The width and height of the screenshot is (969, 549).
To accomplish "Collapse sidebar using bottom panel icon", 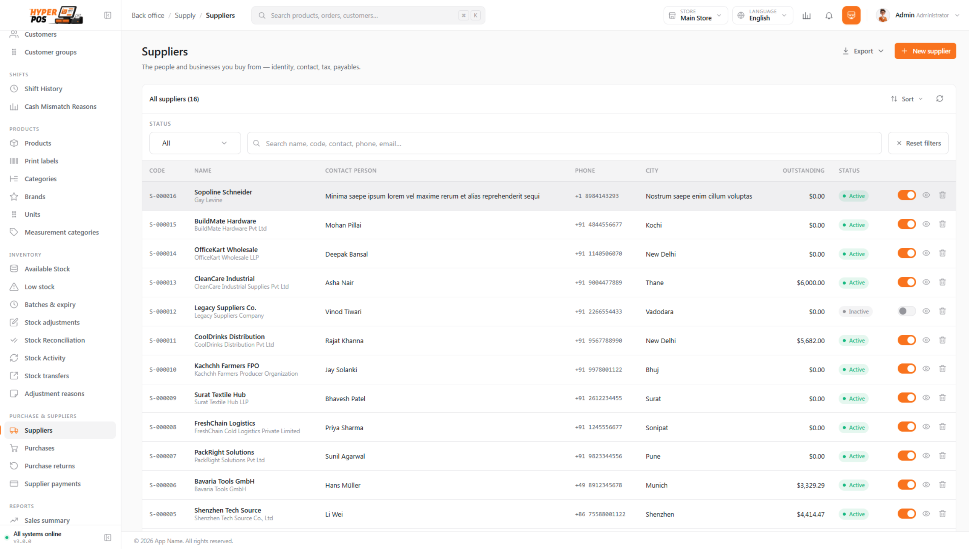I will 108,538.
